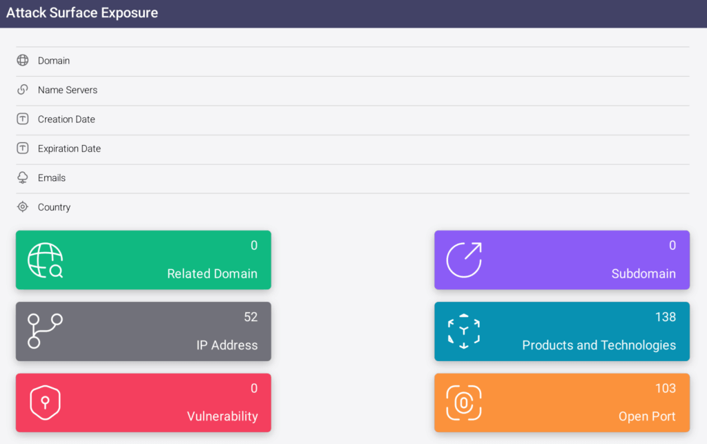Screen dimensions: 707x444
Task: Click the globe icon beside Domain
Action: (x=23, y=61)
